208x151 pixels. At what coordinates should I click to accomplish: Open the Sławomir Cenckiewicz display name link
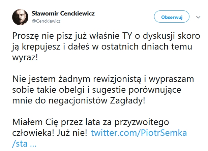pyautogui.click(x=63, y=13)
